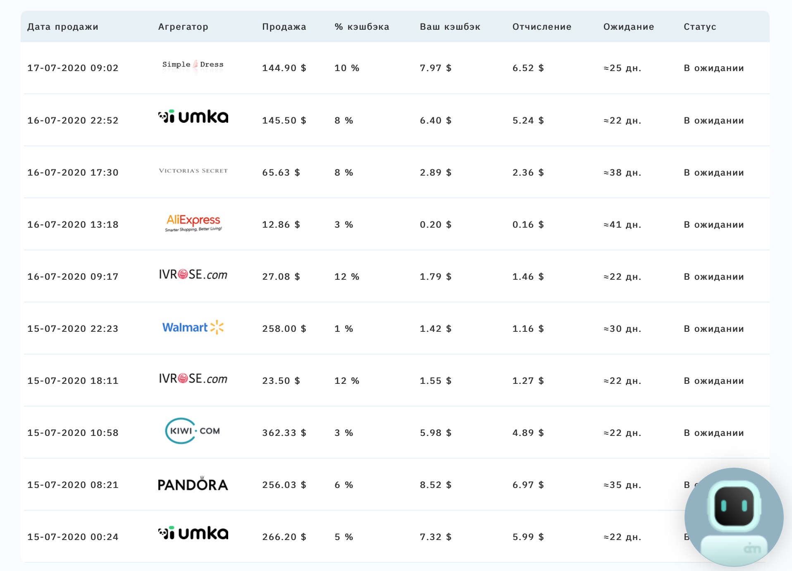Click the "% кэшбэка" column header
792x571 pixels.
pos(362,27)
